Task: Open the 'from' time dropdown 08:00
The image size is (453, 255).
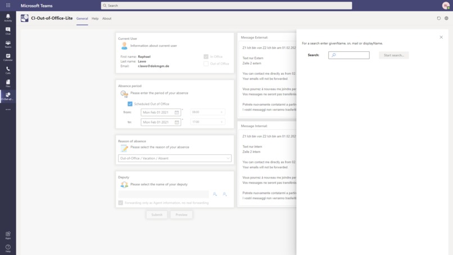Action: [207, 112]
